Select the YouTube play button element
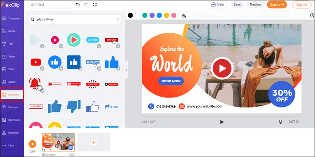Image resolution: width=315 pixels, height=157 pixels. tap(36, 62)
